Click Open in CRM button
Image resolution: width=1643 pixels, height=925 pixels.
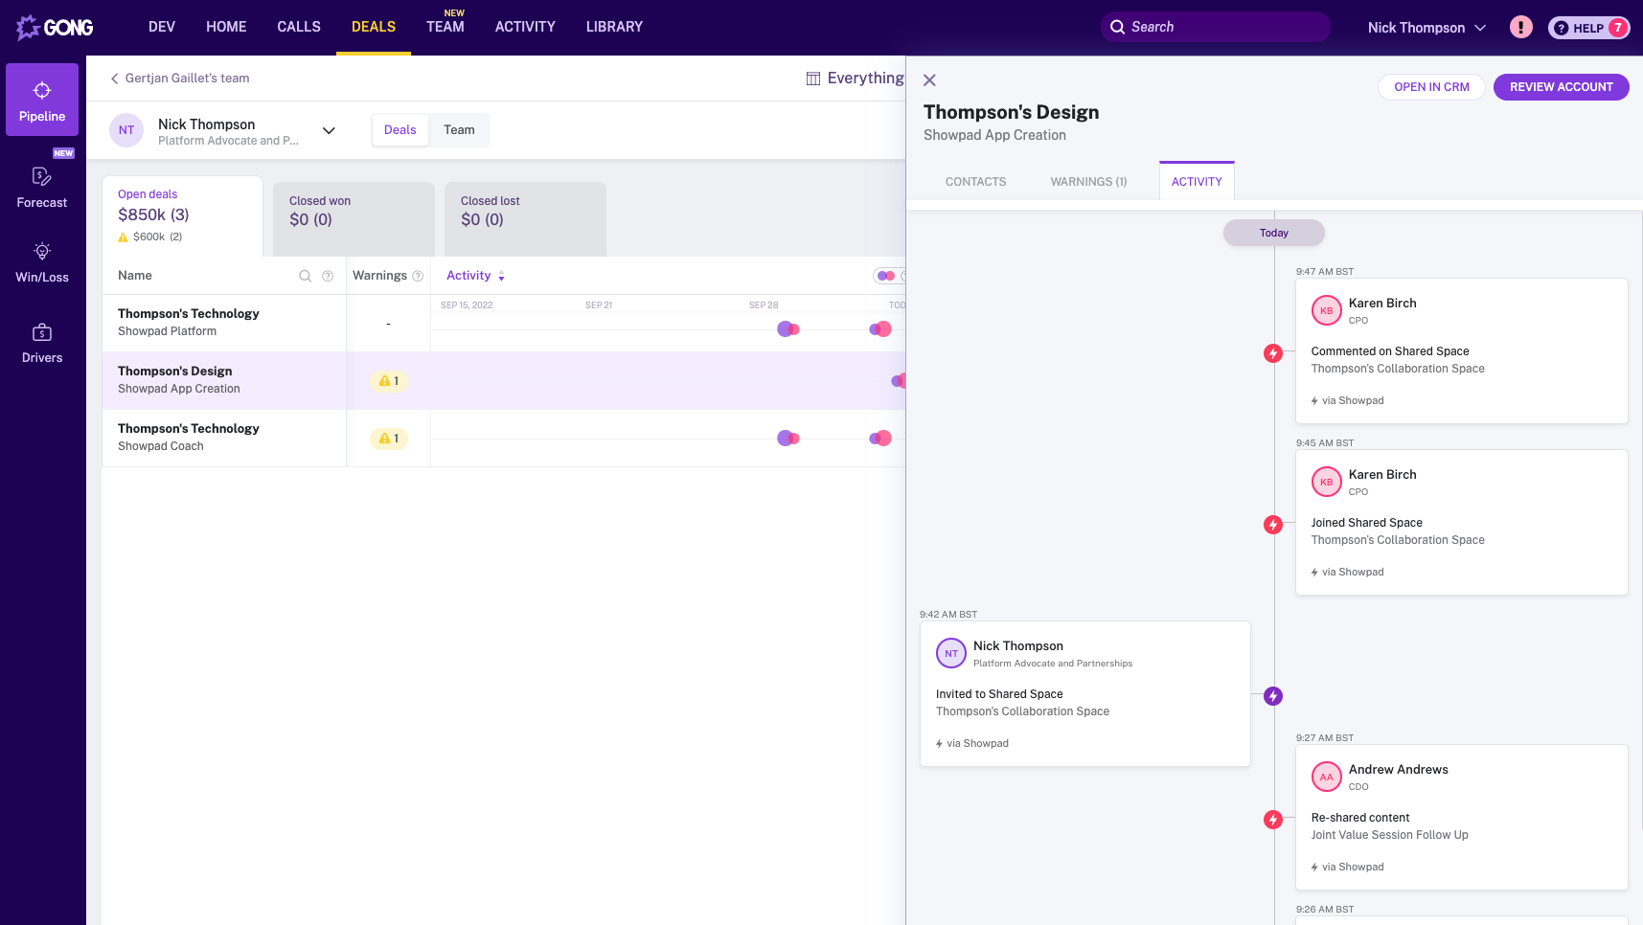1431,87
